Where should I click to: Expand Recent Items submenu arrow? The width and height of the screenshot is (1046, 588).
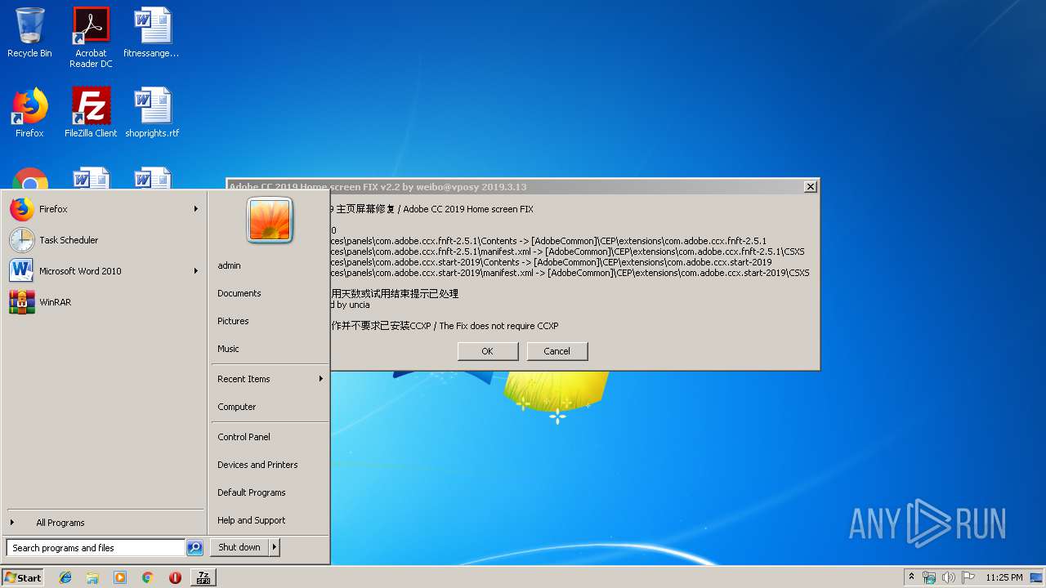click(x=320, y=379)
